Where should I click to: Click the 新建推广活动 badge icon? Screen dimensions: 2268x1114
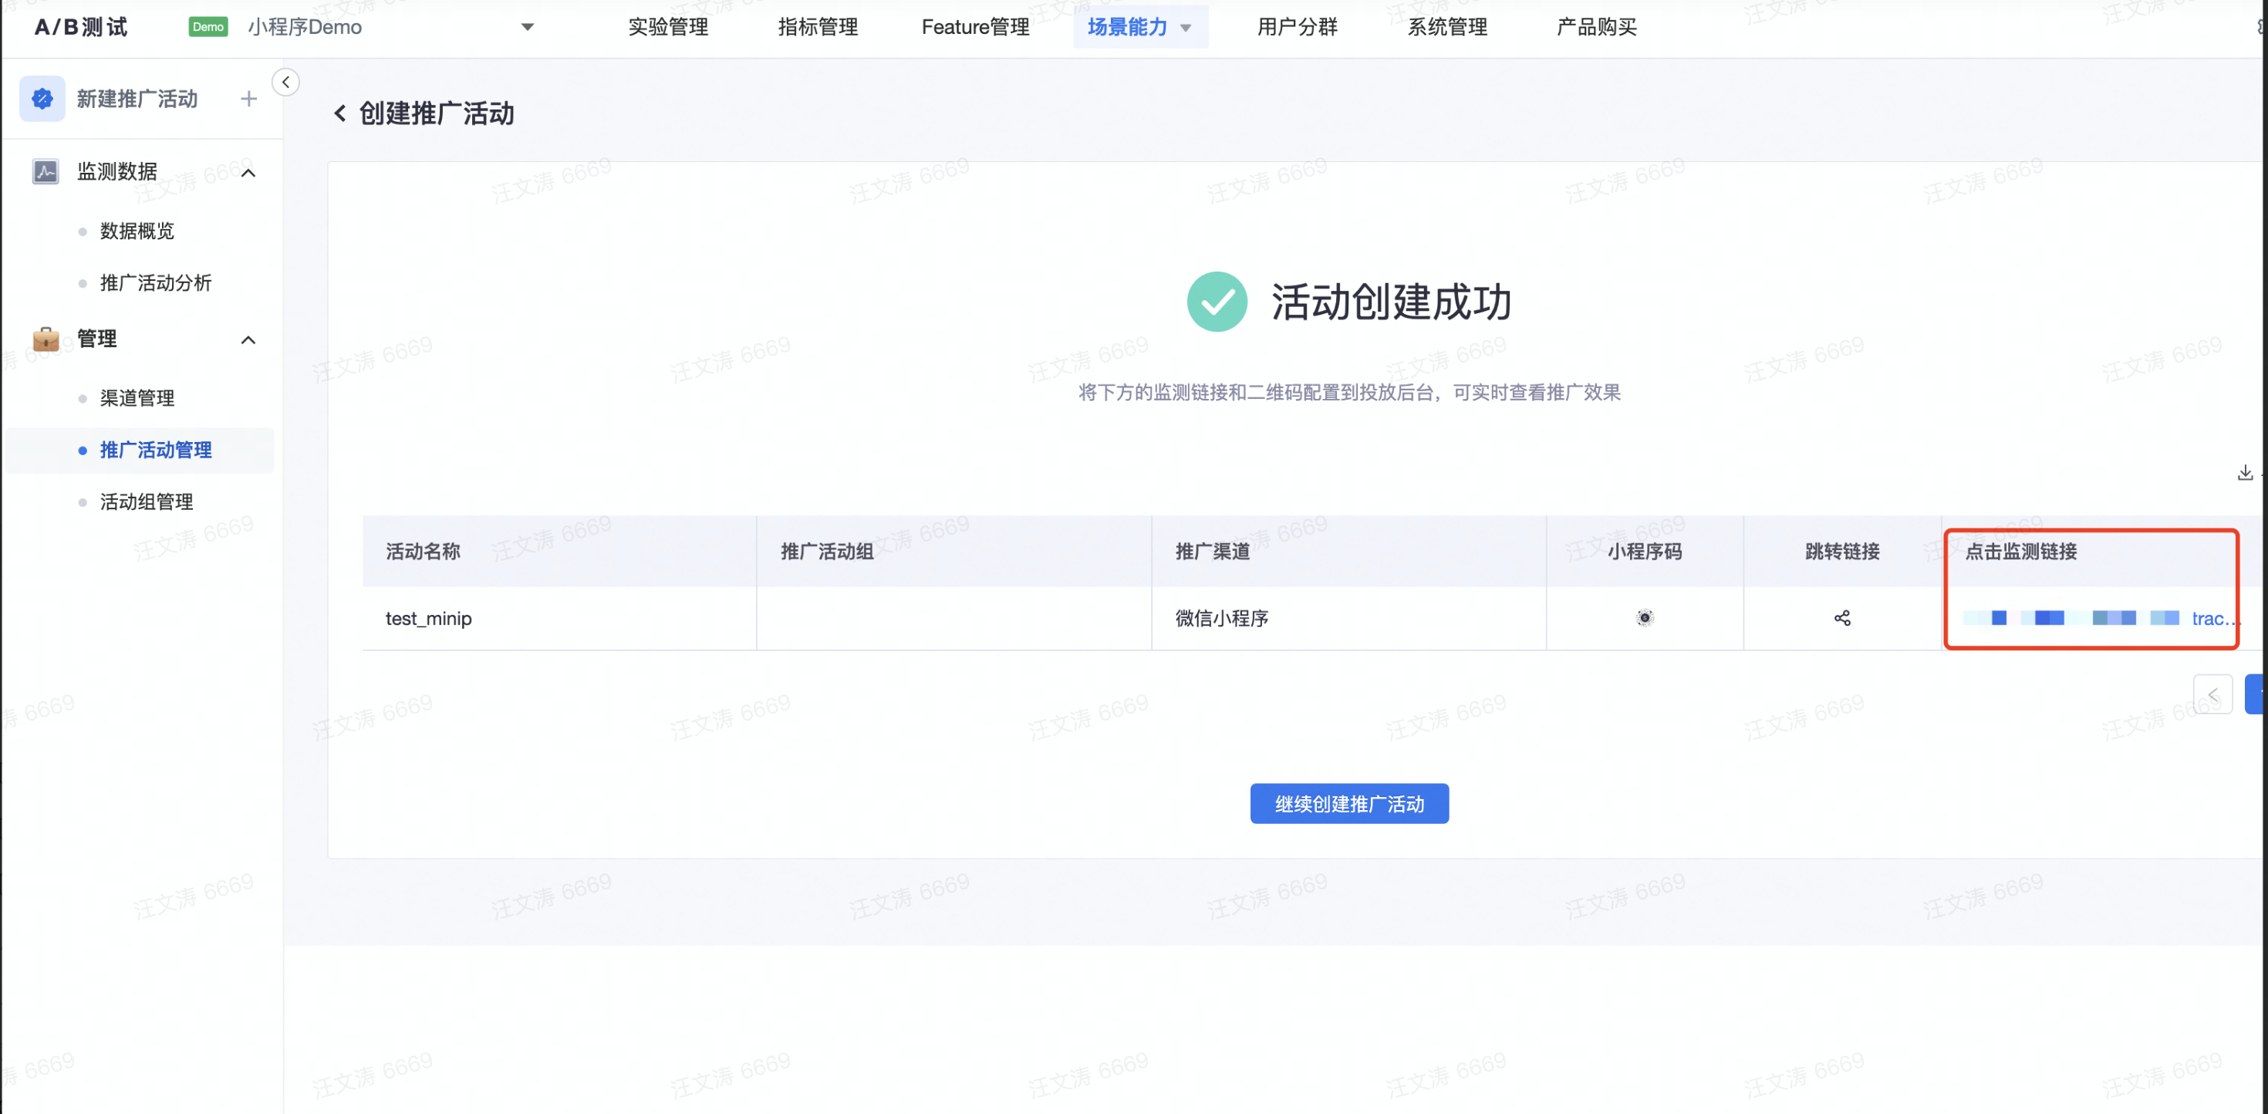pyautogui.click(x=42, y=99)
